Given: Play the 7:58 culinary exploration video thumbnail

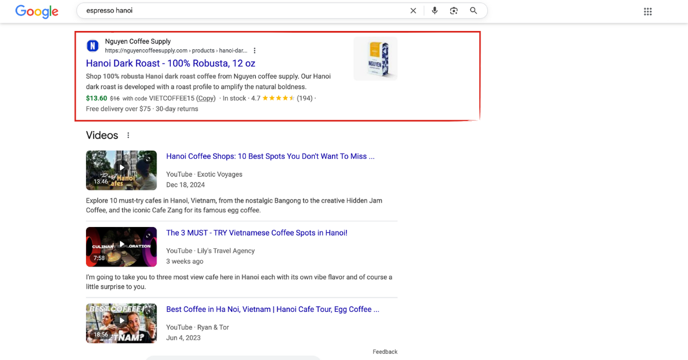Looking at the screenshot, I should click(122, 247).
